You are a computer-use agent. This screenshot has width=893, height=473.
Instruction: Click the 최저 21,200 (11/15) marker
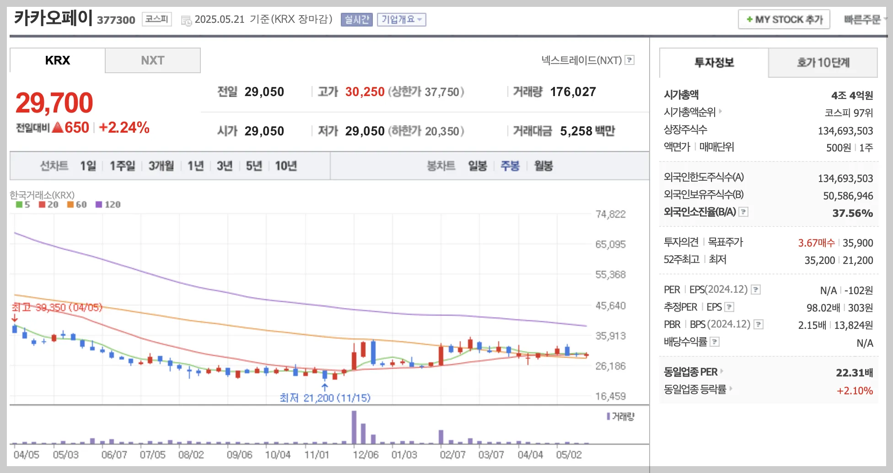click(325, 398)
